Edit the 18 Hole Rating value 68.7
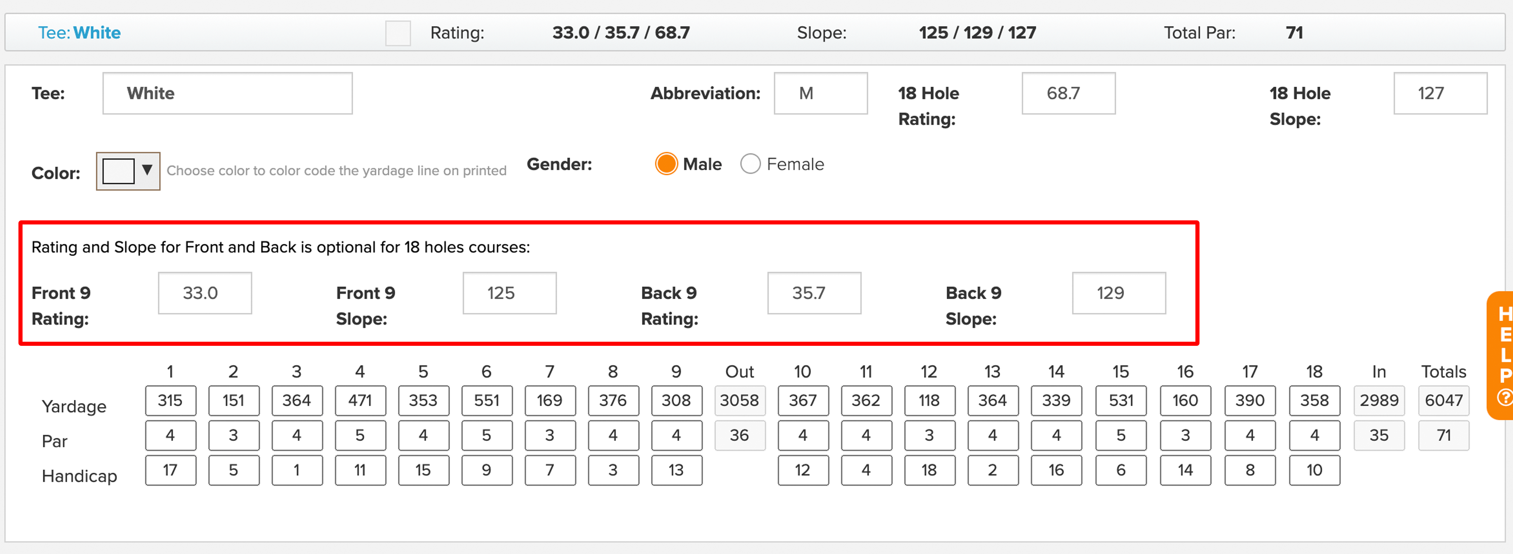 (1068, 93)
